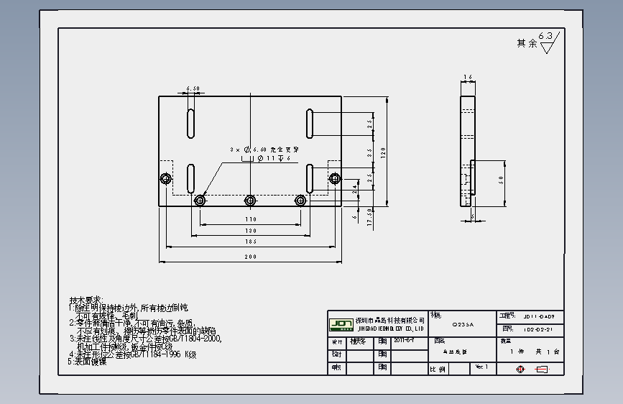The image size is (623, 404).
Task: Select the 120 height dimension
Action: (x=382, y=152)
